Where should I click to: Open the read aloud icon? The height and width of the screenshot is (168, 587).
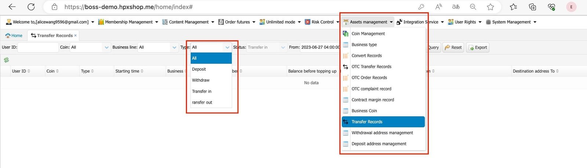coord(438,7)
